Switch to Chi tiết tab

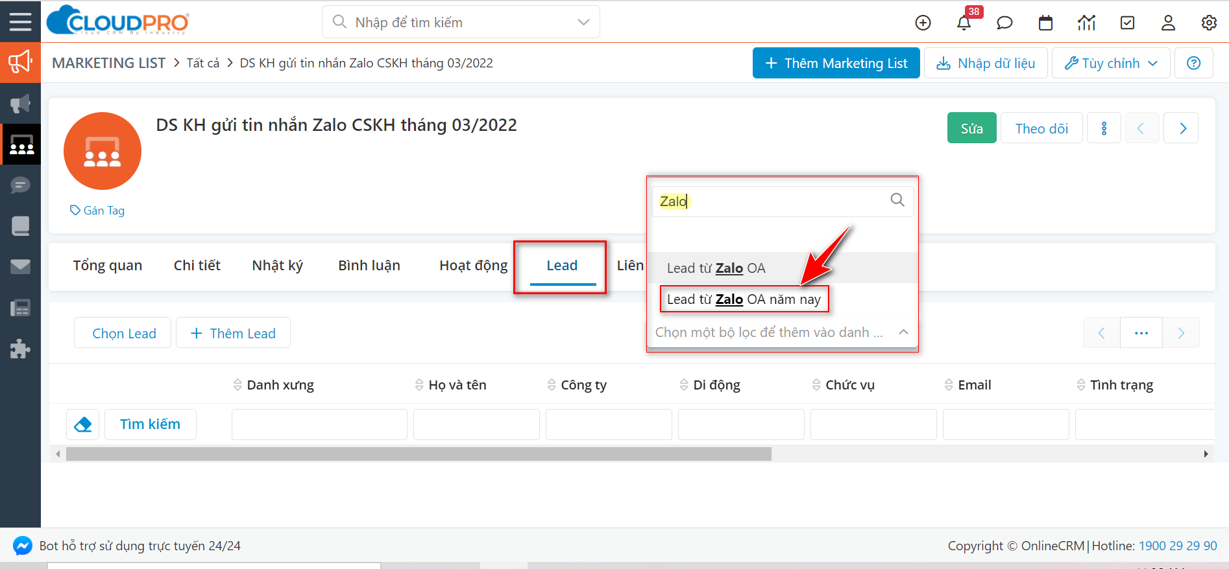click(197, 266)
